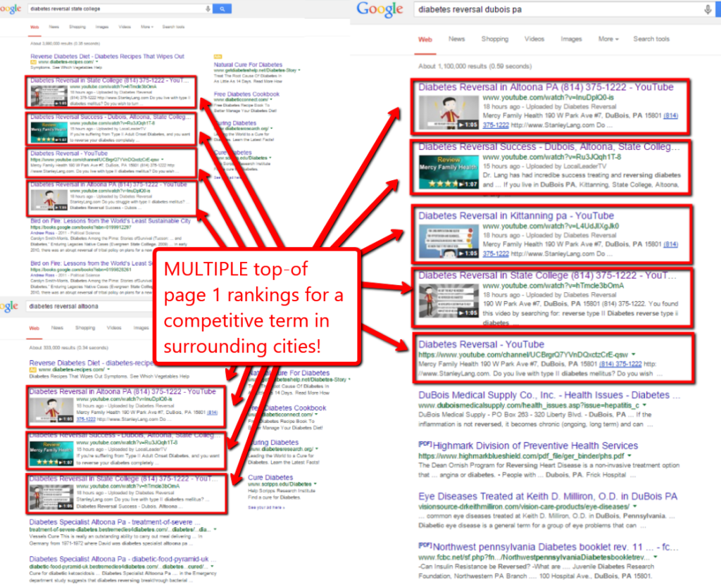Image resolution: width=721 pixels, height=587 pixels.
Task: Open Mercy Family Health thumbnail in altoona search results
Action: pyautogui.click(x=51, y=453)
